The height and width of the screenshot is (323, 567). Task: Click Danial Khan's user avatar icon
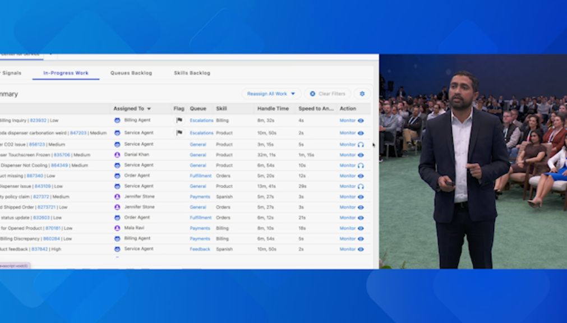click(117, 155)
